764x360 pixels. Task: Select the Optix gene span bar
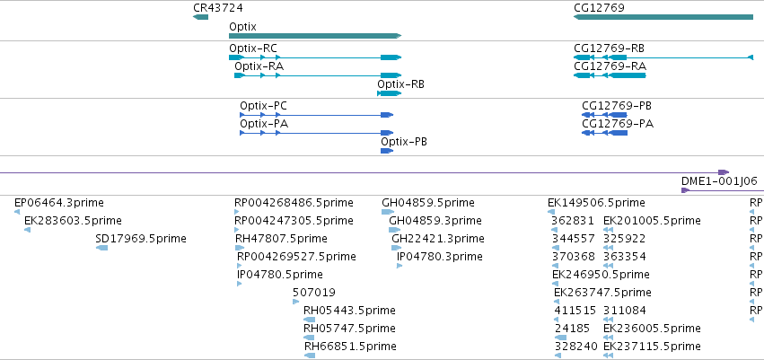pyautogui.click(x=315, y=36)
